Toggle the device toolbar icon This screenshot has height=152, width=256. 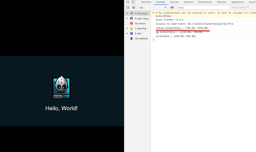pyautogui.click(x=134, y=2)
